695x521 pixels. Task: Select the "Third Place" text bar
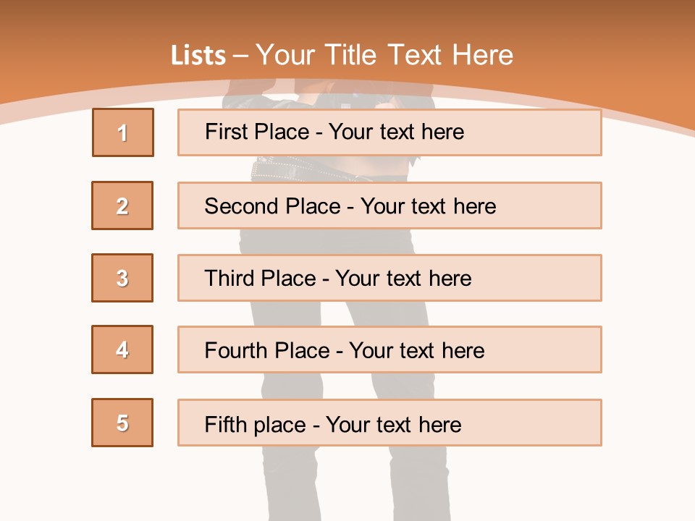(389, 278)
